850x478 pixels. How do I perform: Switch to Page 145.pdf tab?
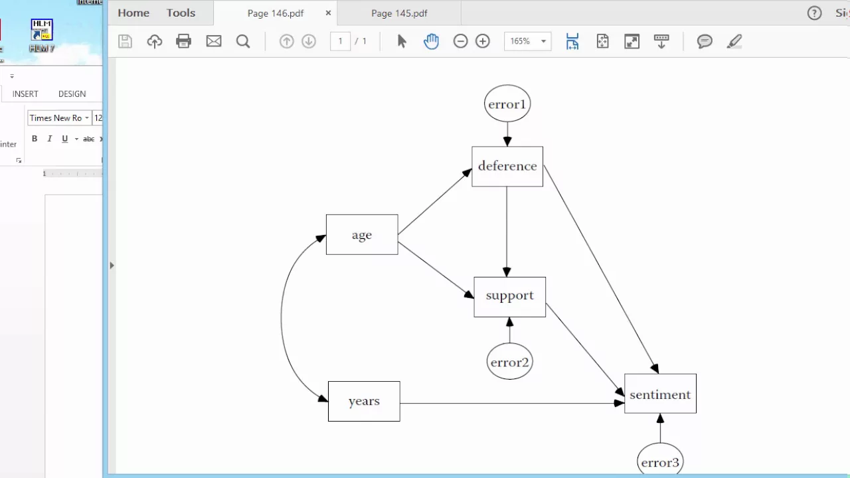coord(399,13)
